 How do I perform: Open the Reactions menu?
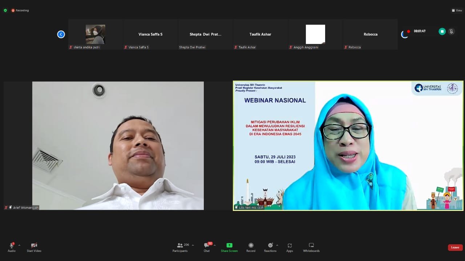pyautogui.click(x=270, y=247)
